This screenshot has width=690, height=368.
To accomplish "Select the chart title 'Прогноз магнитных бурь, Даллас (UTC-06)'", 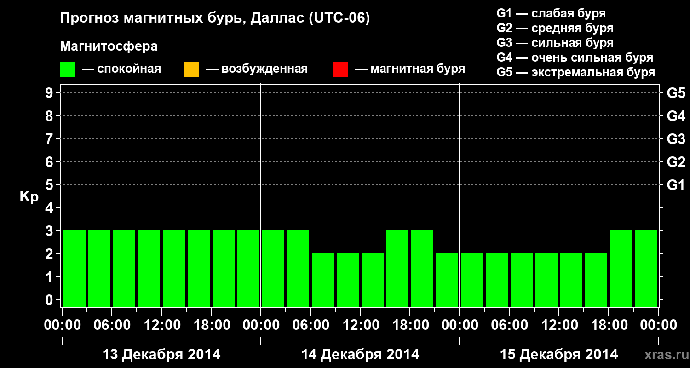I will pos(215,19).
